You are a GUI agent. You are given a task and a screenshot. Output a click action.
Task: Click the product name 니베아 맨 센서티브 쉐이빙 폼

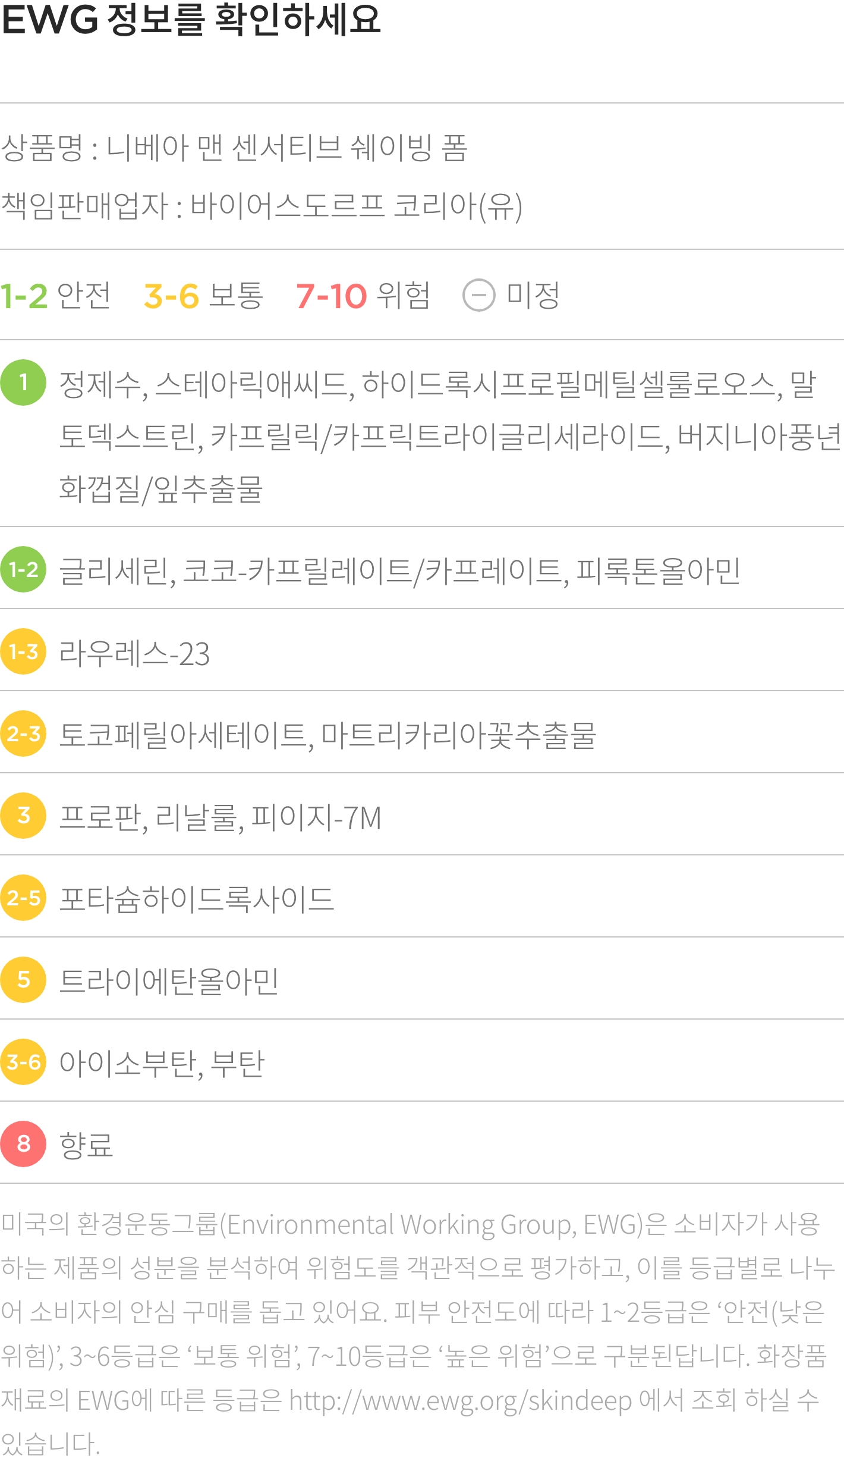point(287,148)
